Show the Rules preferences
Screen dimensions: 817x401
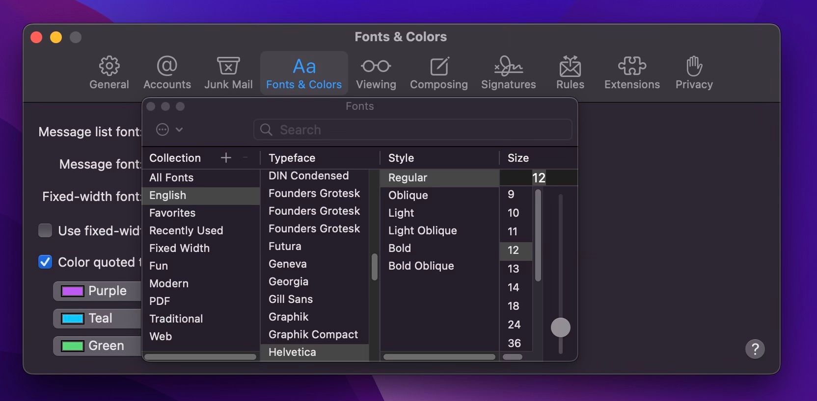click(570, 73)
